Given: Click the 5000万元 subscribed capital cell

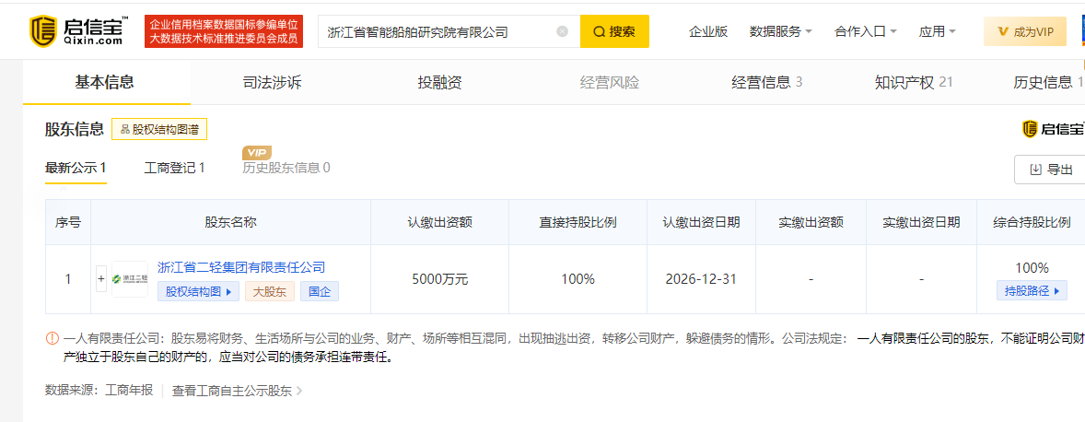Looking at the screenshot, I should pyautogui.click(x=439, y=279).
